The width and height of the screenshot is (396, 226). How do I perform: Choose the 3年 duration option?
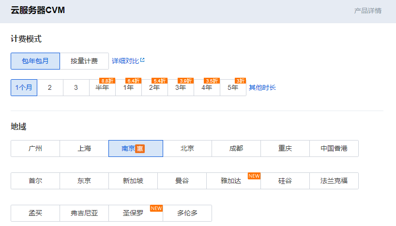point(181,88)
